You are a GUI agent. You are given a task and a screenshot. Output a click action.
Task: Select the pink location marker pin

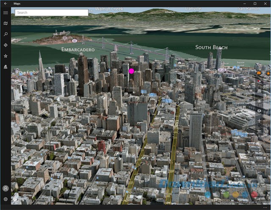click(132, 72)
